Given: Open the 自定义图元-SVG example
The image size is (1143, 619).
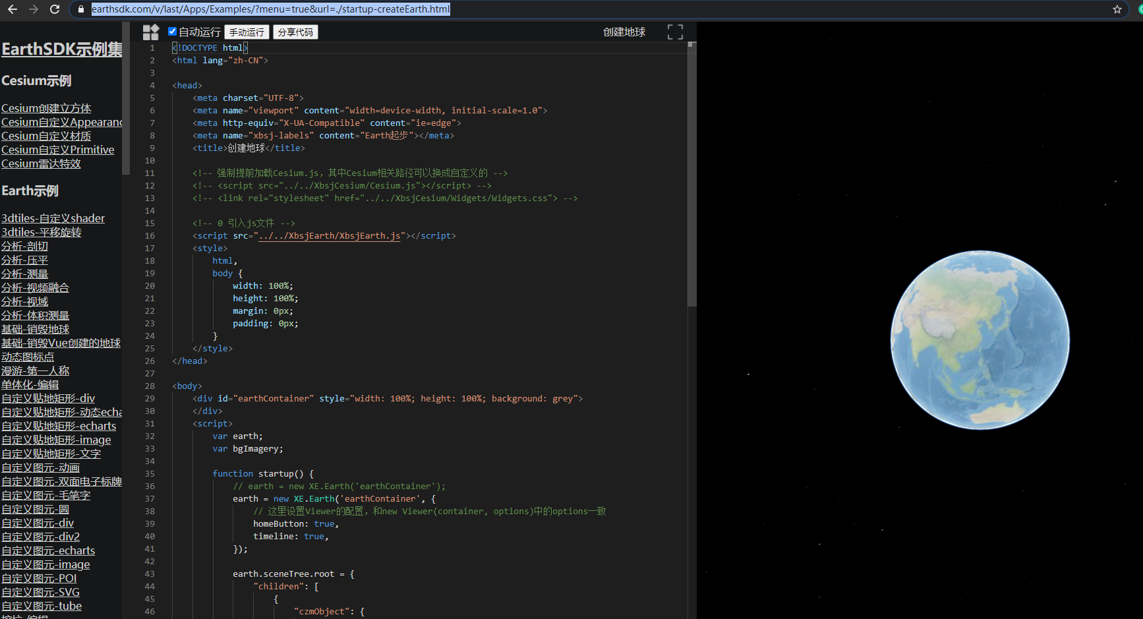Looking at the screenshot, I should [40, 592].
